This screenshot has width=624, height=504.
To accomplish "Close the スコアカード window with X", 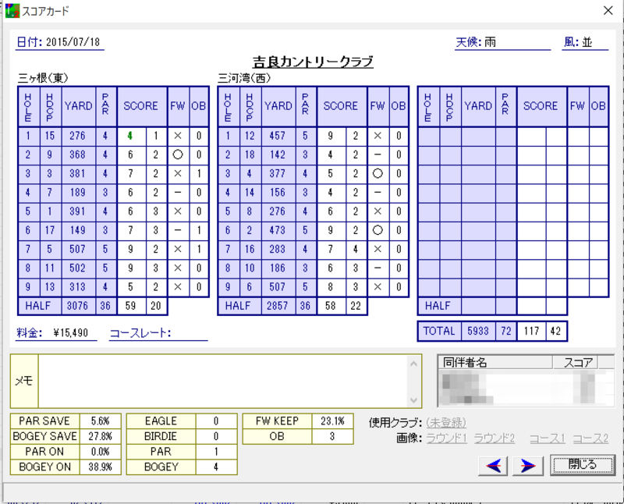I will [x=608, y=10].
